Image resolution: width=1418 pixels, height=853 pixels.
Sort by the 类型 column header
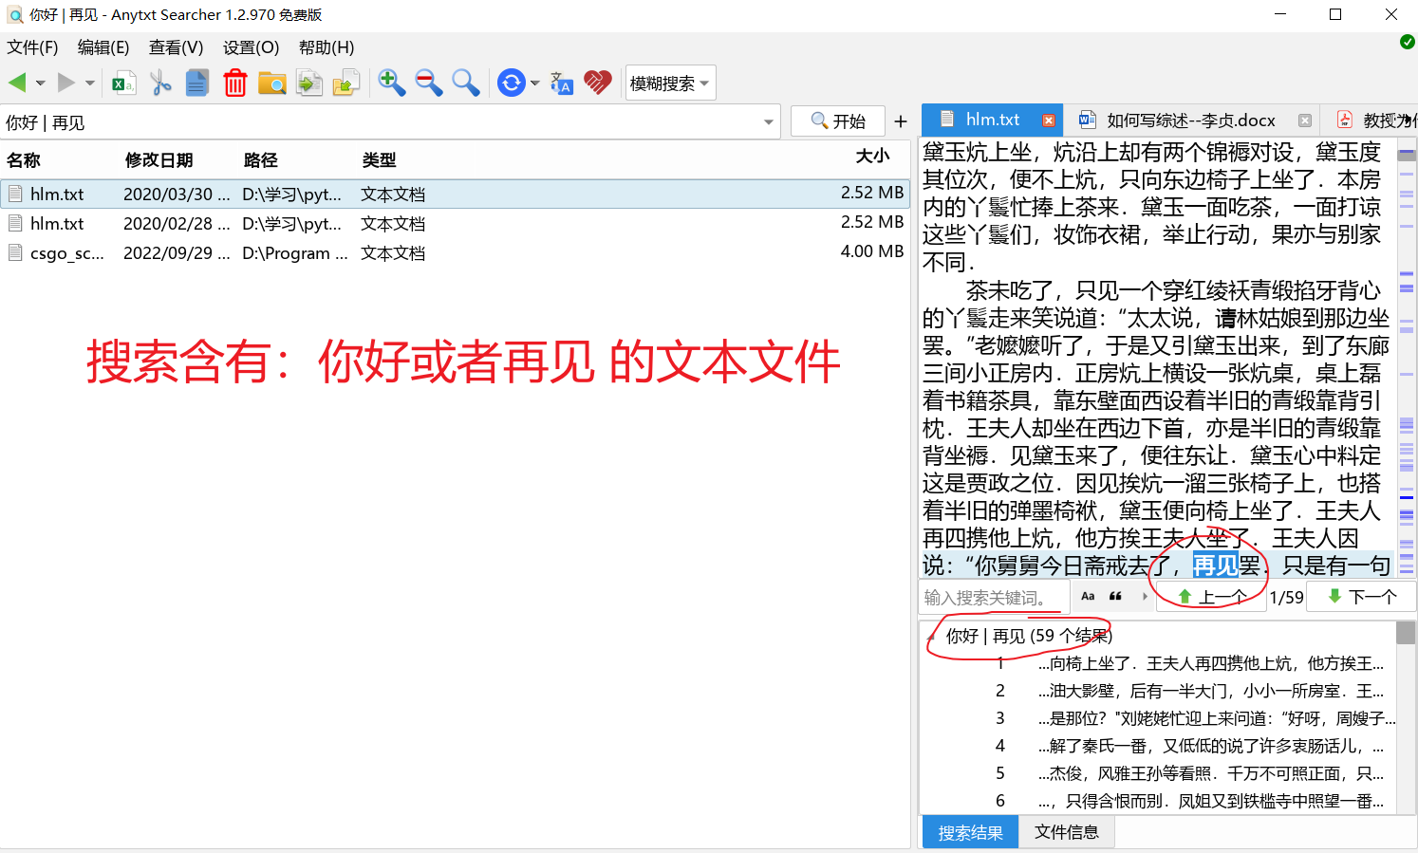379,160
